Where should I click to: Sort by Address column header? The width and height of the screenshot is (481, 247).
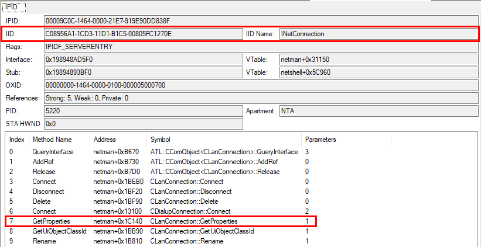point(104,140)
